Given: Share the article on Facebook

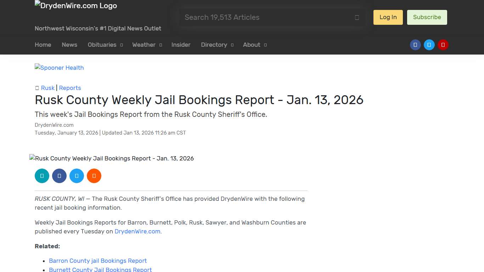Looking at the screenshot, I should click(x=59, y=176).
